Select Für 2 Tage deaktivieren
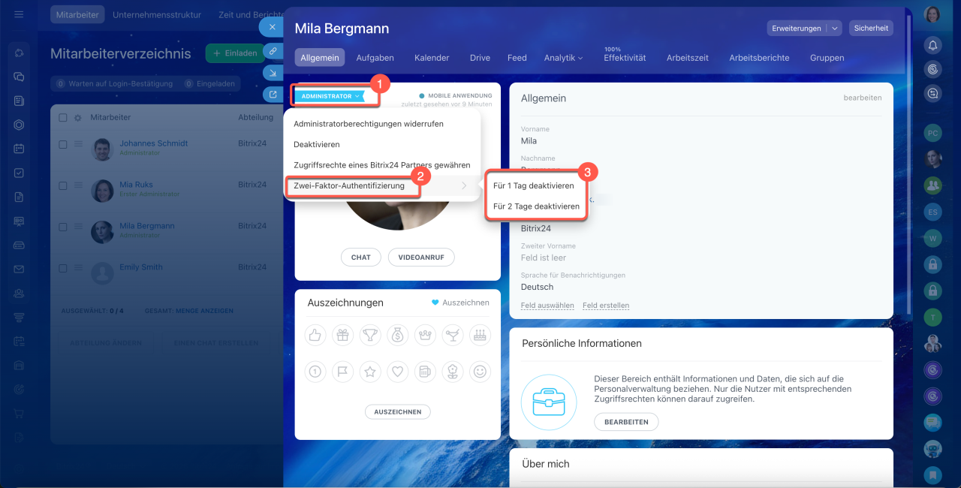The width and height of the screenshot is (961, 488). pos(537,206)
